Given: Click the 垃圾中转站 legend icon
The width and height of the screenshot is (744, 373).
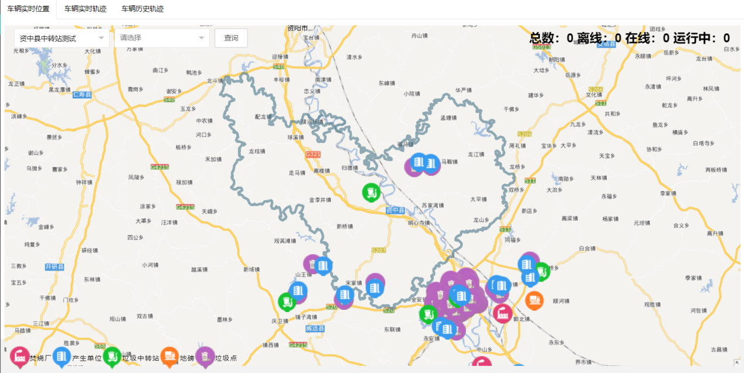Looking at the screenshot, I should (112, 357).
